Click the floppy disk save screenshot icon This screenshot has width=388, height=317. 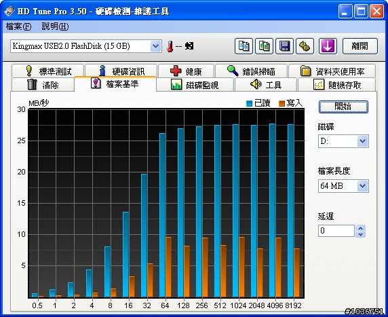click(x=285, y=46)
